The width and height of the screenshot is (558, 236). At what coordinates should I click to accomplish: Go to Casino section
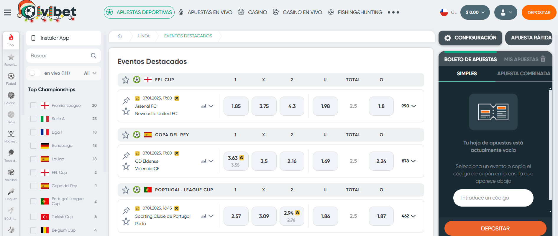(252, 12)
